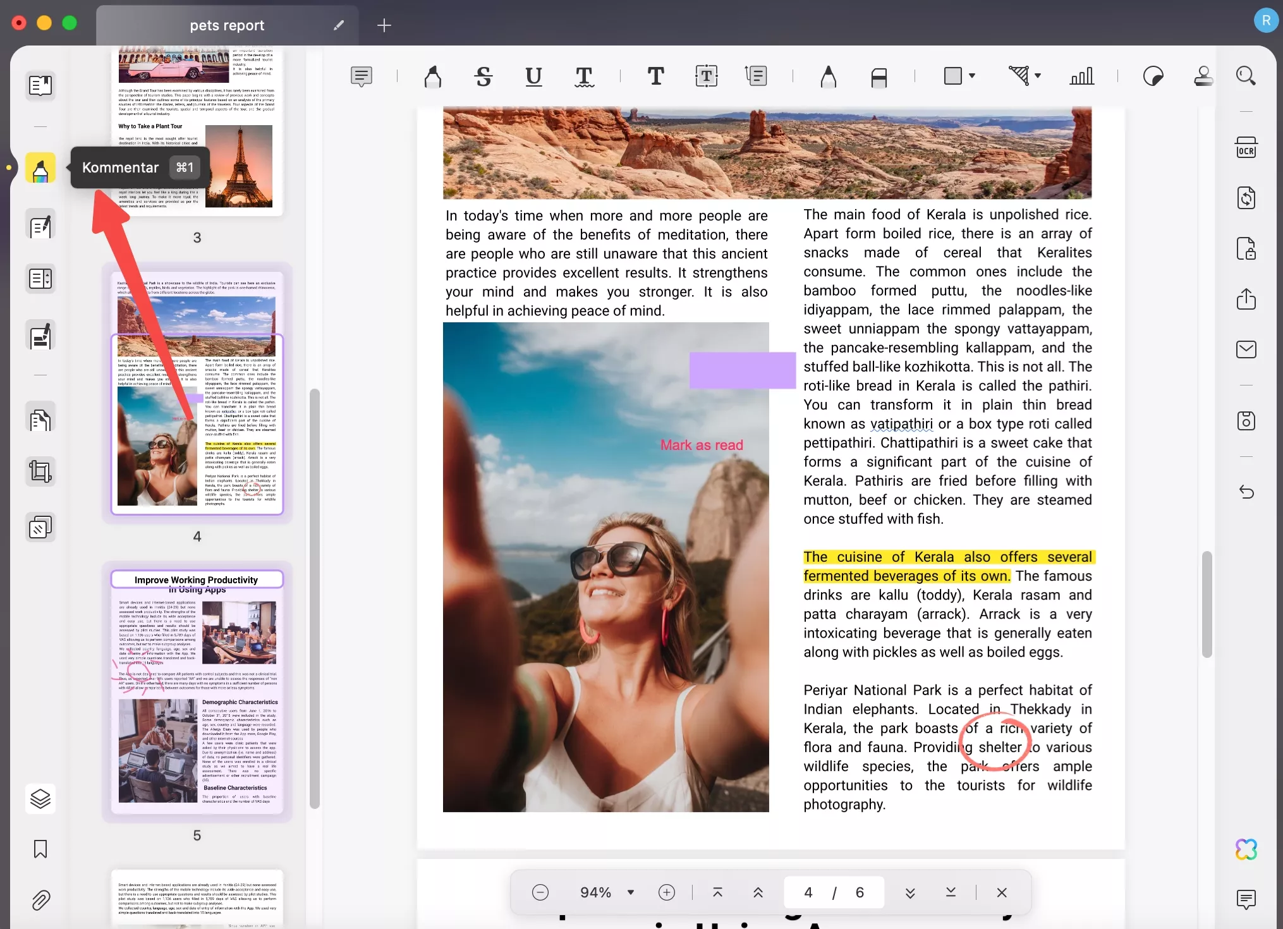1283x929 pixels.
Task: Open the Search magnifier
Action: coord(1246,76)
